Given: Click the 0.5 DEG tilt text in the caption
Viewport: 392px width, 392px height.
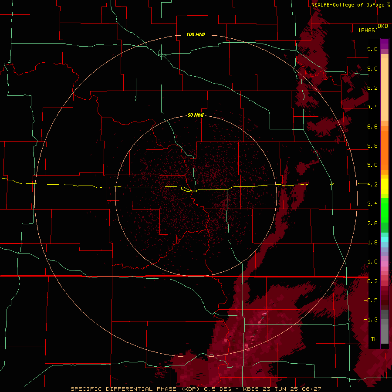Looking at the screenshot, I should tap(217, 389).
